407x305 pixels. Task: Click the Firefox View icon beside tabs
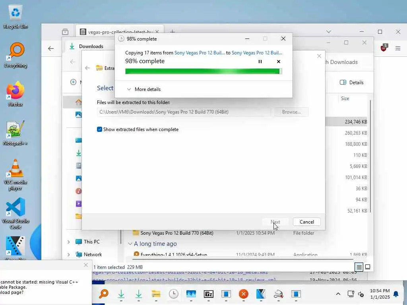[65, 32]
